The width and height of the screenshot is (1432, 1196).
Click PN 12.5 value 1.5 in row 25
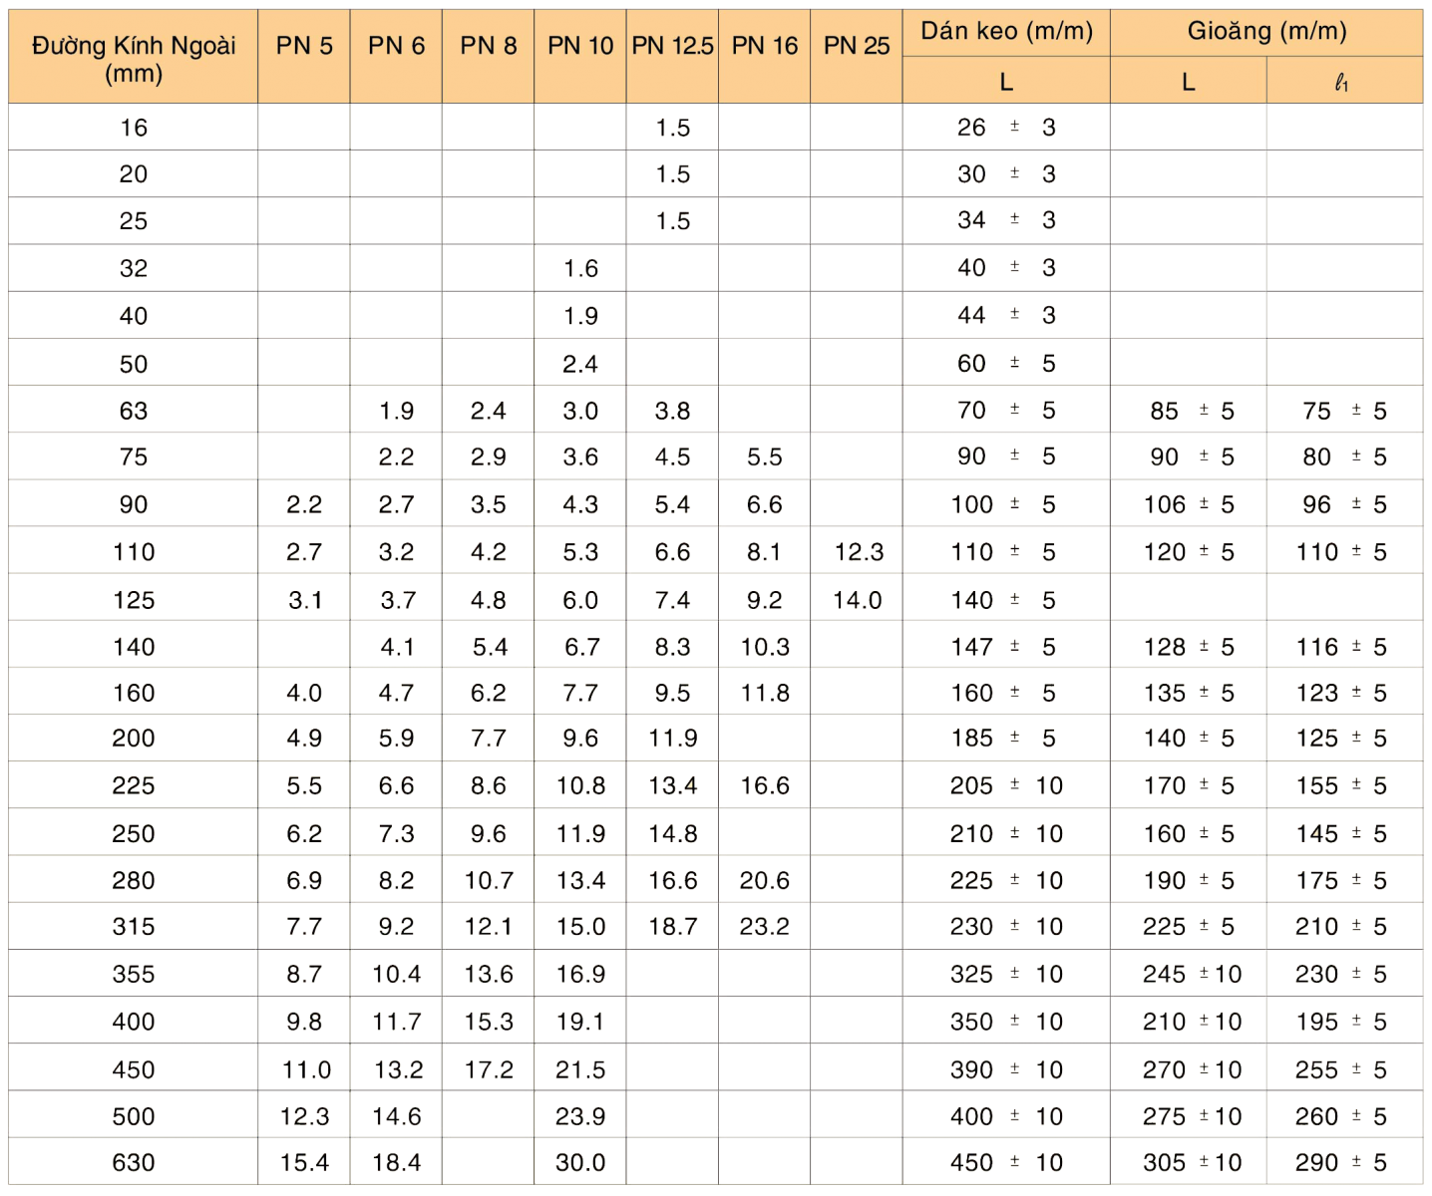(x=673, y=221)
